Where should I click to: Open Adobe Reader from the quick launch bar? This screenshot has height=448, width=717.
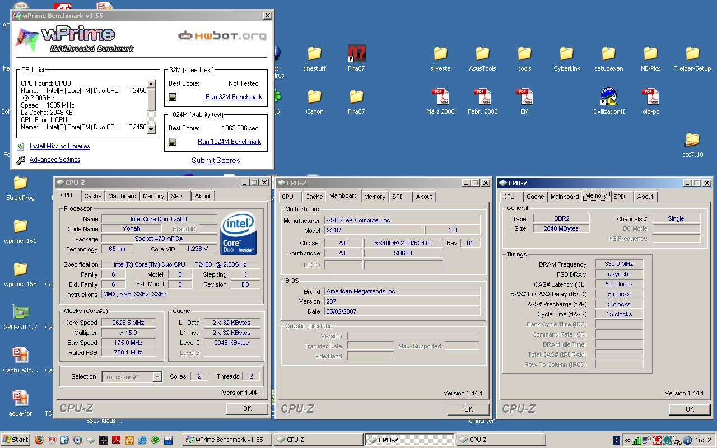tap(116, 440)
